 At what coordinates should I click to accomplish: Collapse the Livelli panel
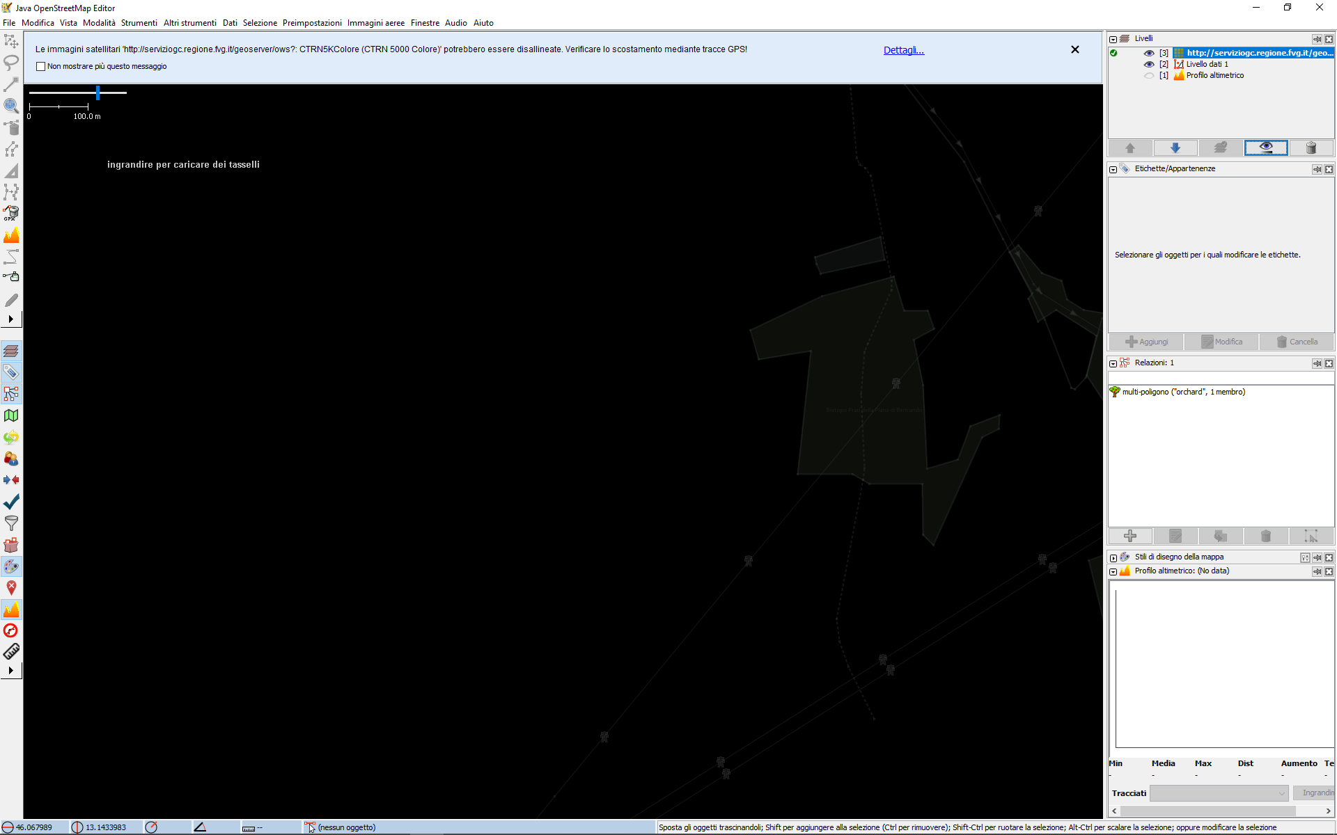pos(1113,39)
